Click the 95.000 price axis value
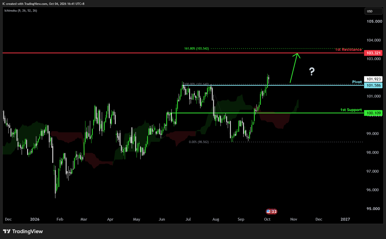The width and height of the screenshot is (386, 239). coord(373,209)
